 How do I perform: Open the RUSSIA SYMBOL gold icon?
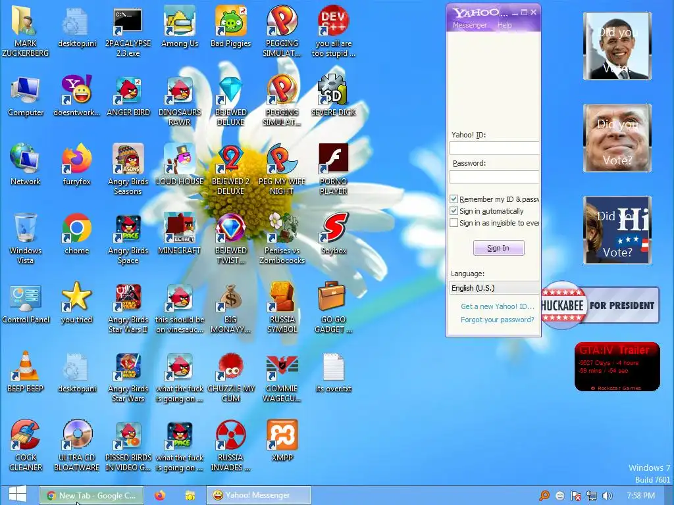point(282,297)
